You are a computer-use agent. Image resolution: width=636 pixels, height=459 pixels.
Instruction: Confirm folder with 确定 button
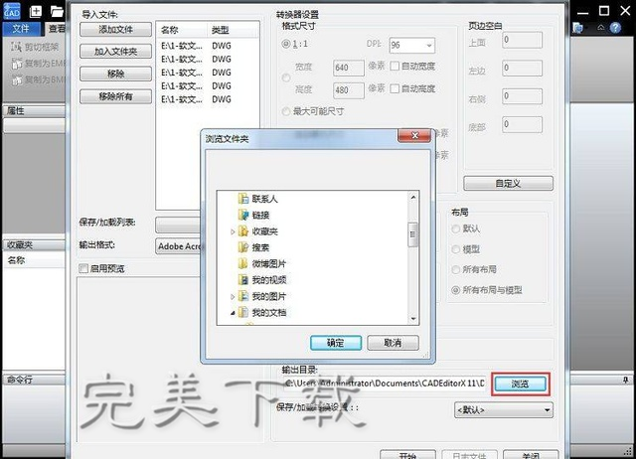[336, 343]
